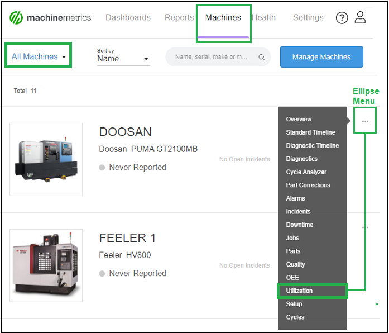Open the Reports tab

coord(179,17)
